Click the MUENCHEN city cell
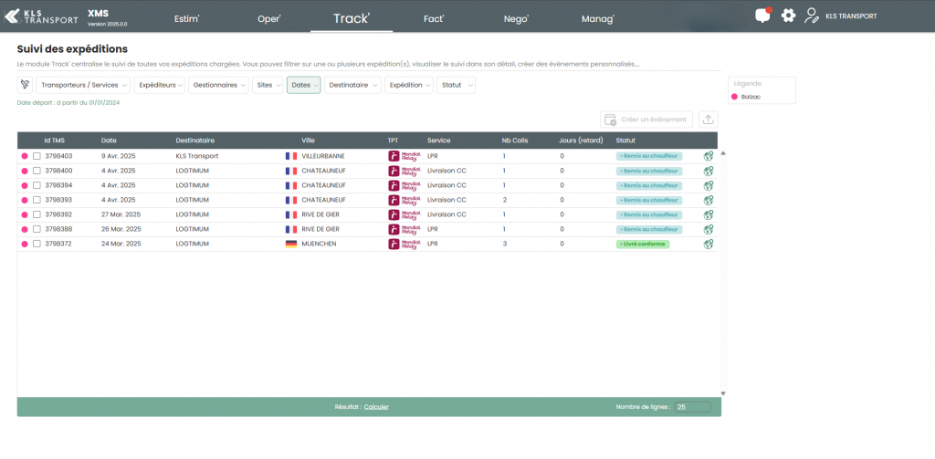 [319, 244]
